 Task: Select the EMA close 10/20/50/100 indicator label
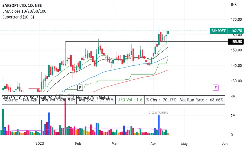tap(24, 11)
